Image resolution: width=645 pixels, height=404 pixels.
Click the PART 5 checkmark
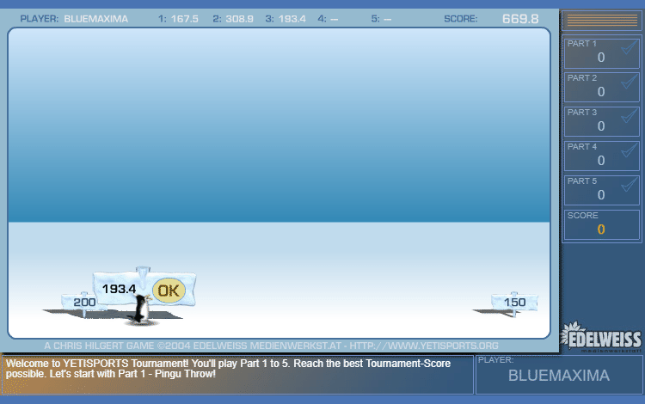point(630,185)
